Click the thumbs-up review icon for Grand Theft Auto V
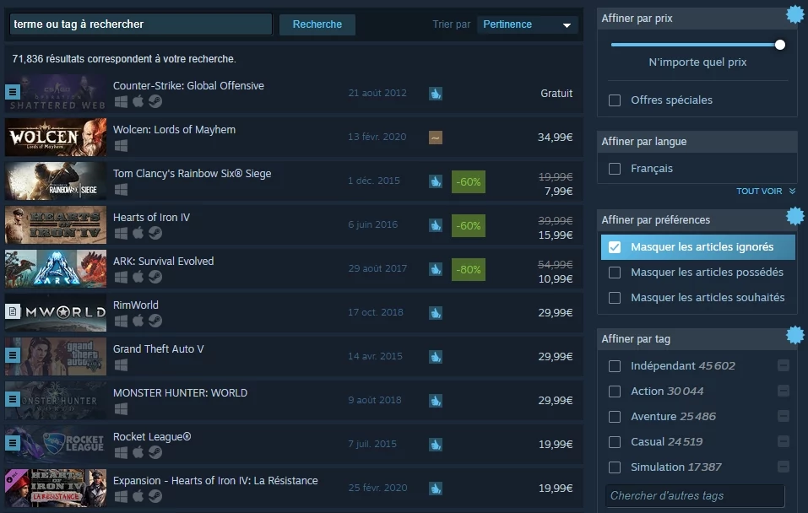Screen dimensions: 808x513 436,356
